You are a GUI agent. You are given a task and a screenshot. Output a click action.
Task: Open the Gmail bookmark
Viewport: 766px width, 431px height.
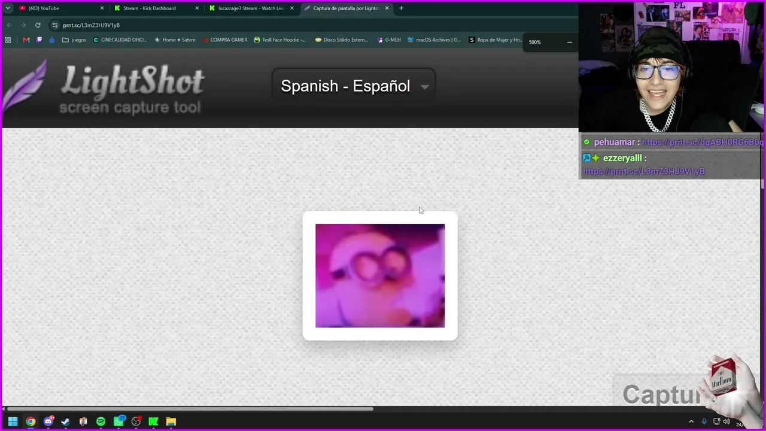(x=26, y=40)
